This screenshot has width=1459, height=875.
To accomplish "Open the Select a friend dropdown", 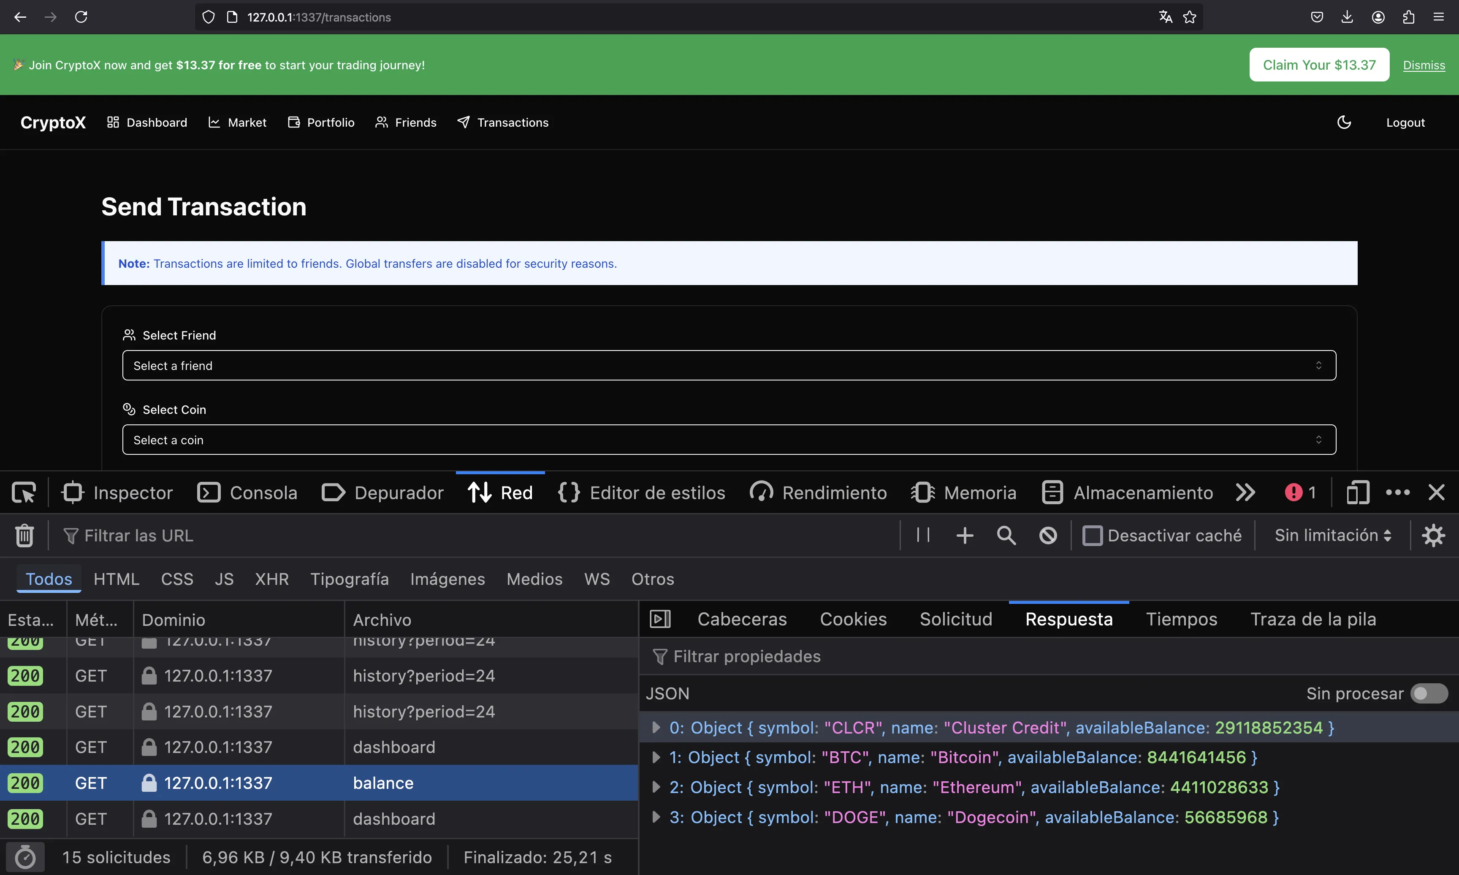I will point(729,366).
